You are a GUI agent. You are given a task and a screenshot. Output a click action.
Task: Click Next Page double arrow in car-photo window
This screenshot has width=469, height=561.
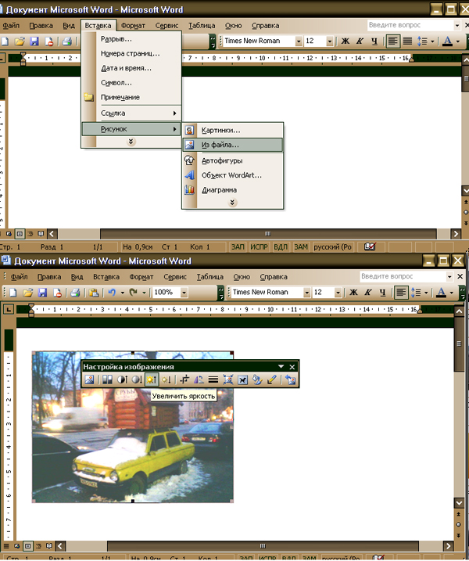point(459,535)
